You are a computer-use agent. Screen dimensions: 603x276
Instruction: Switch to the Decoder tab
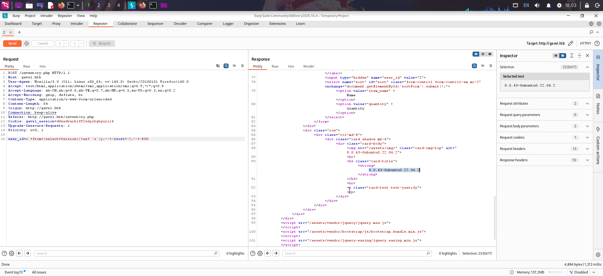tap(180, 24)
